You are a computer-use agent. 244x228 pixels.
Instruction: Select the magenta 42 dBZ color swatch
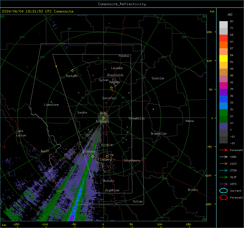point(223,85)
